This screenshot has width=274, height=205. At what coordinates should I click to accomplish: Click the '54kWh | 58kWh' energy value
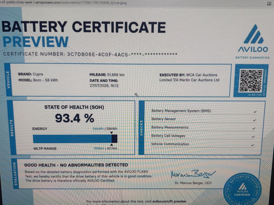[105, 129]
